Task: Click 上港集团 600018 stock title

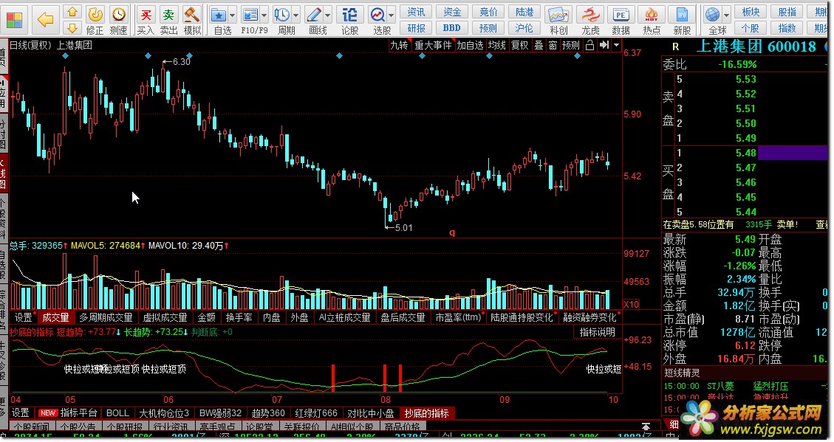Action: (x=756, y=46)
